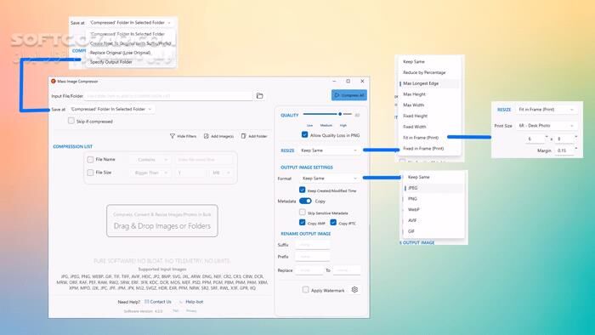595x335 pixels.
Task: Open the Contact Us link
Action: (158, 302)
